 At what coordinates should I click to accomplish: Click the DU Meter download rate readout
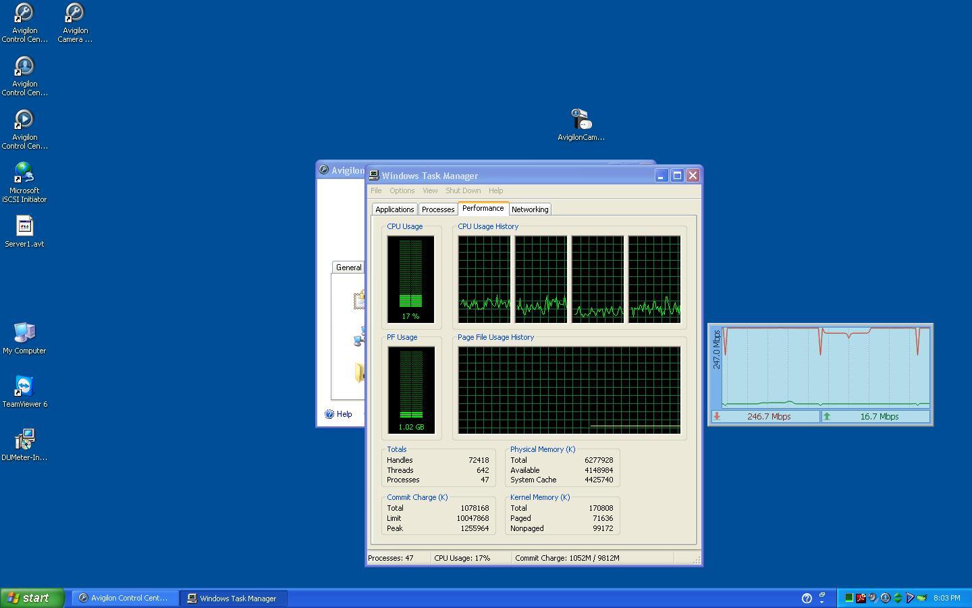(x=768, y=417)
